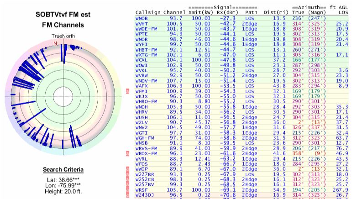The width and height of the screenshot is (352, 199).
Task: Click the Callsign column header
Action: pos(148,13)
